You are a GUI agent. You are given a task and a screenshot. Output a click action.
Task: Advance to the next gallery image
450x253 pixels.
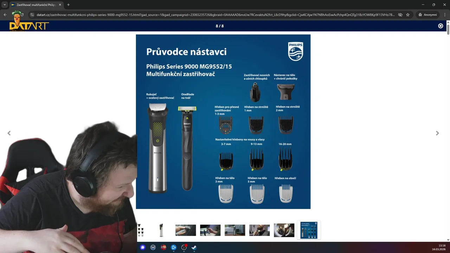437,133
